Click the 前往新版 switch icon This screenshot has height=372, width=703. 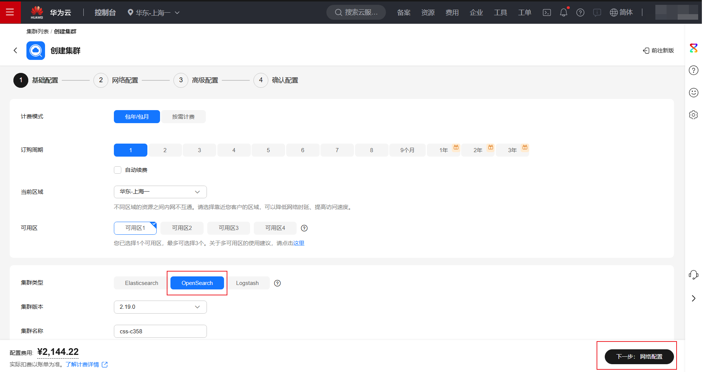(646, 51)
